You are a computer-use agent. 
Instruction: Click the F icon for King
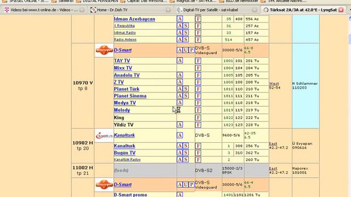point(198,118)
